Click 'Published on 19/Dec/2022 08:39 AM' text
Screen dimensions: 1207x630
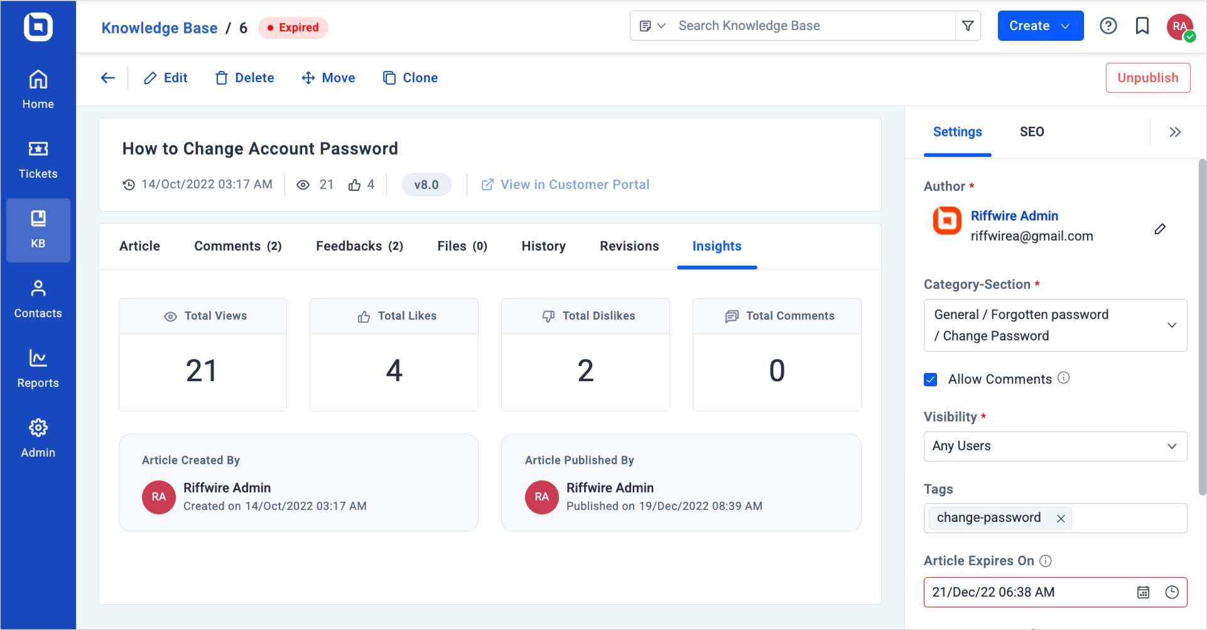point(664,506)
